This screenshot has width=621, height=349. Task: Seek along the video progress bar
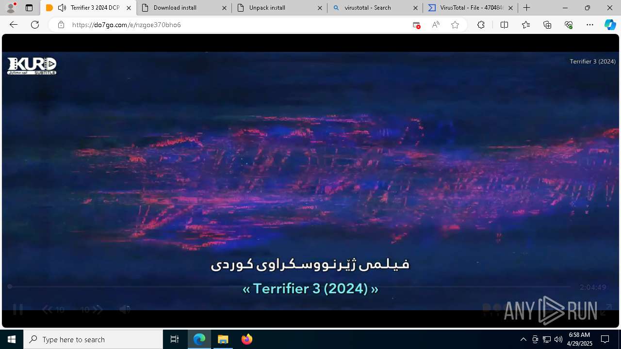290,286
